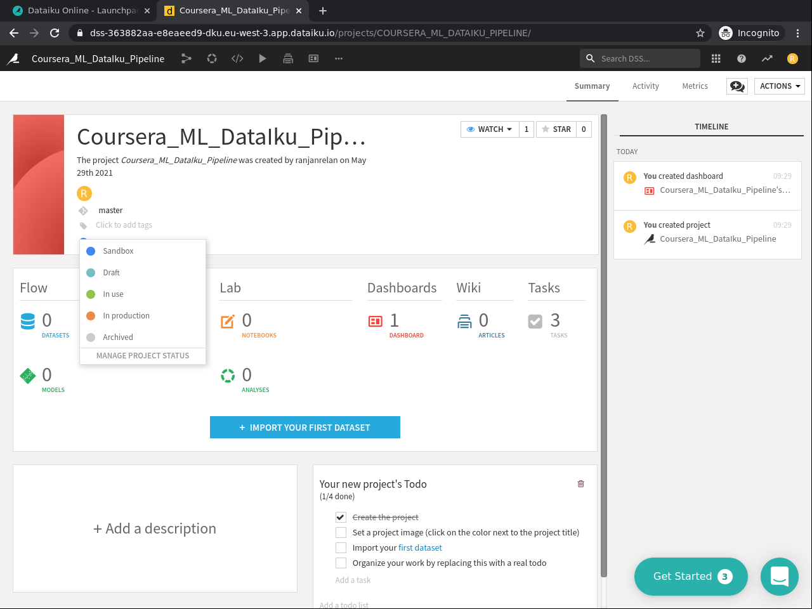Click the project name in top navigation bar
Screen dimensions: 812x609
[98, 58]
